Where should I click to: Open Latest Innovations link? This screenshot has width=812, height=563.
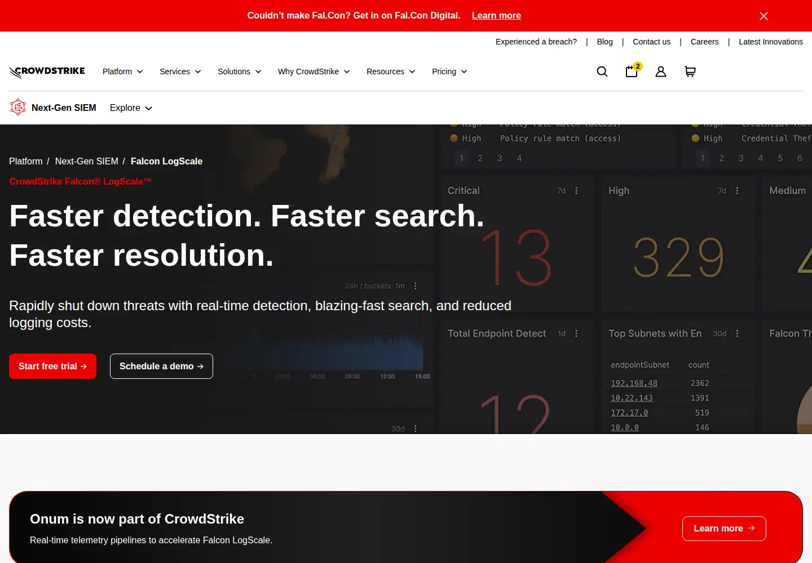tap(771, 42)
